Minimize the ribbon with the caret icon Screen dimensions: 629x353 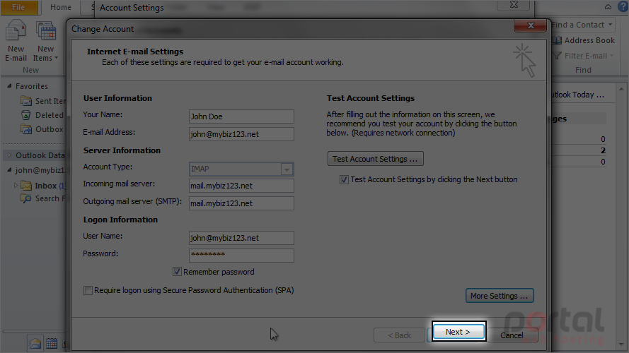click(x=608, y=7)
